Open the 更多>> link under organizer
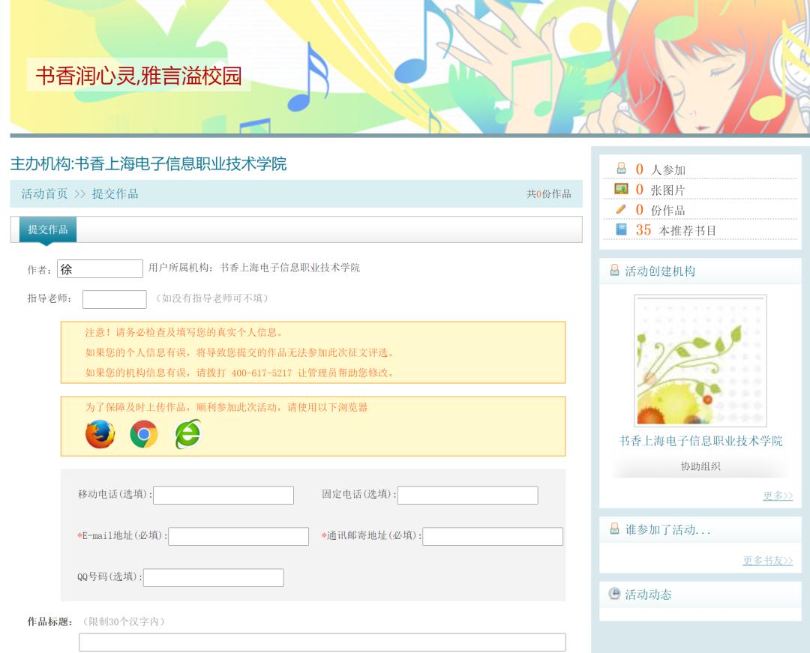The height and width of the screenshot is (653, 810). 778,496
